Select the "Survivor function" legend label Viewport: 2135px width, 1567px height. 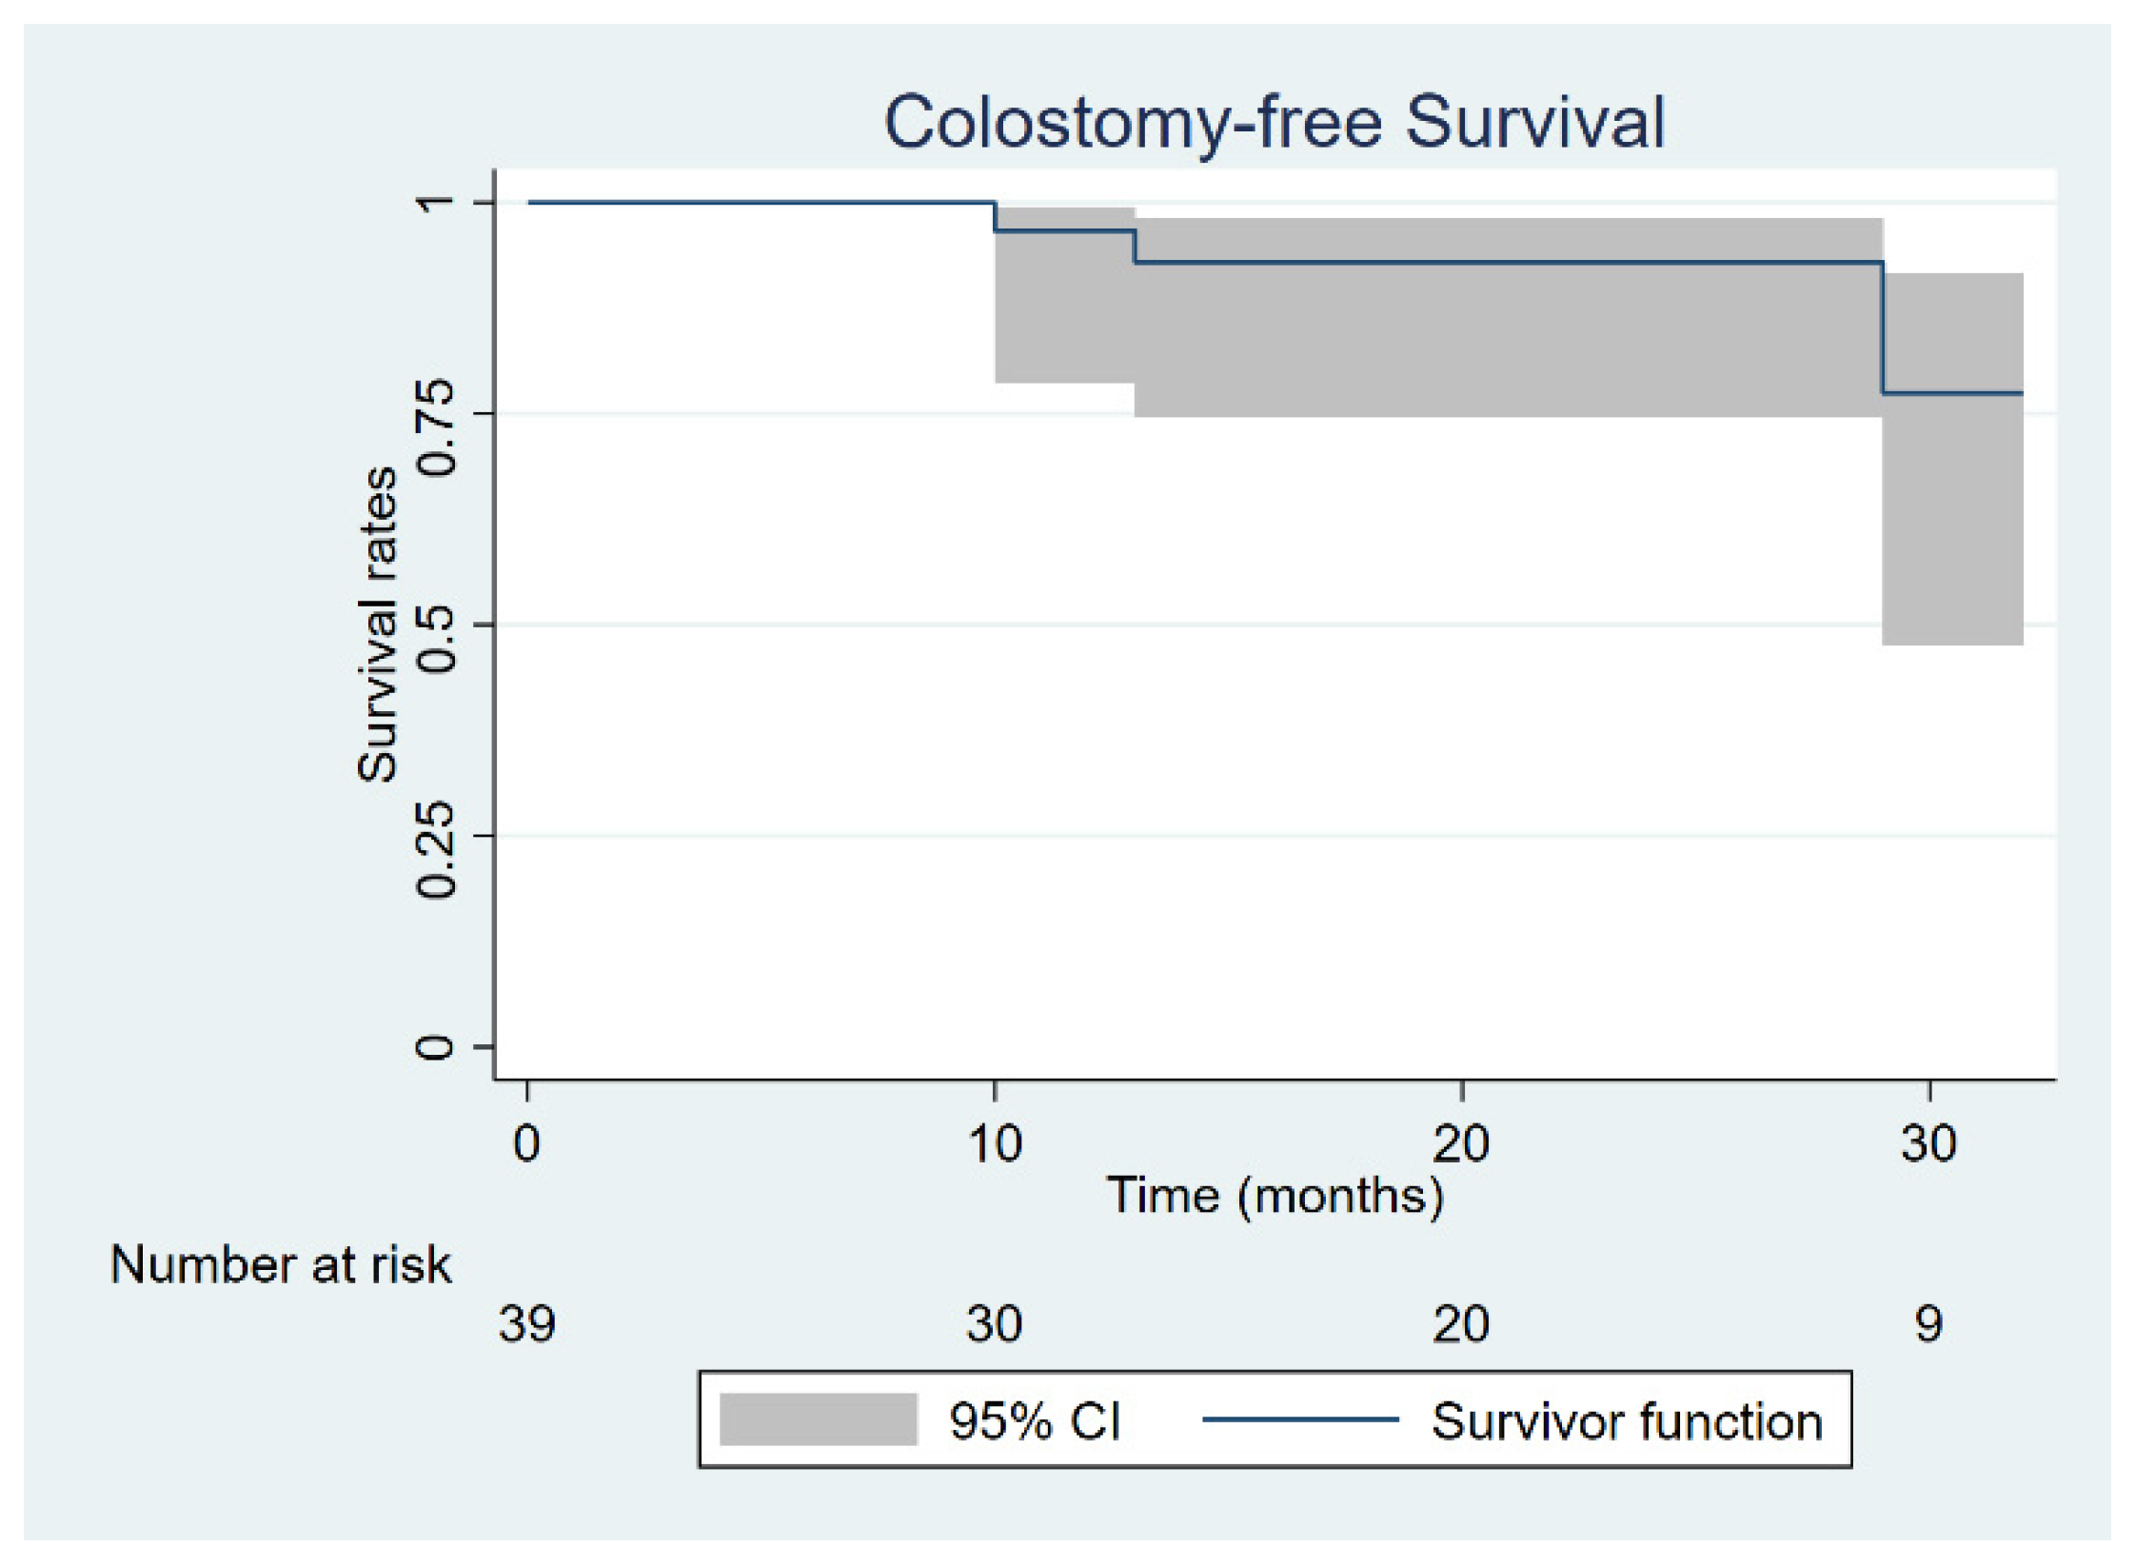click(1627, 1421)
